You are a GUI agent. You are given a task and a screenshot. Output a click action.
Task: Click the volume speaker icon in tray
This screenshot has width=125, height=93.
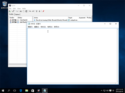[107, 91]
